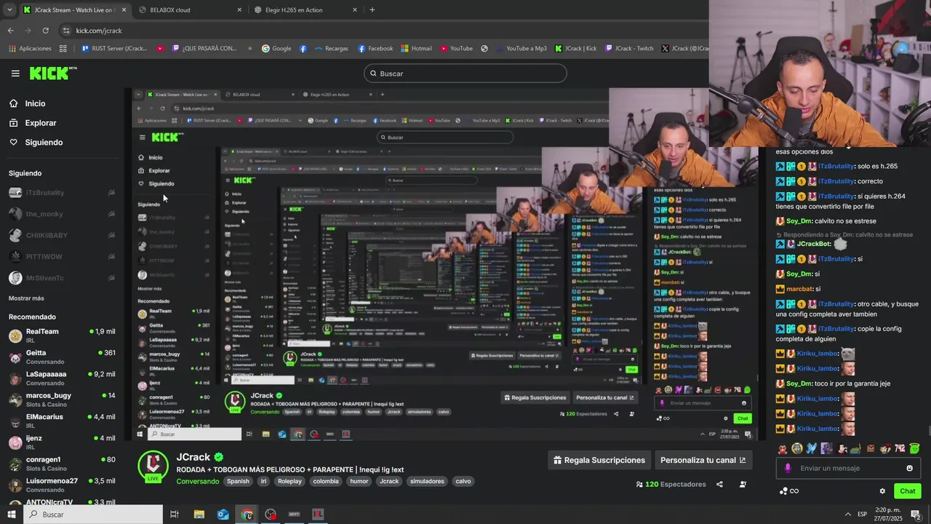Image resolution: width=931 pixels, height=524 pixels.
Task: Click the Buscar search field on Kick
Action: tap(465, 74)
